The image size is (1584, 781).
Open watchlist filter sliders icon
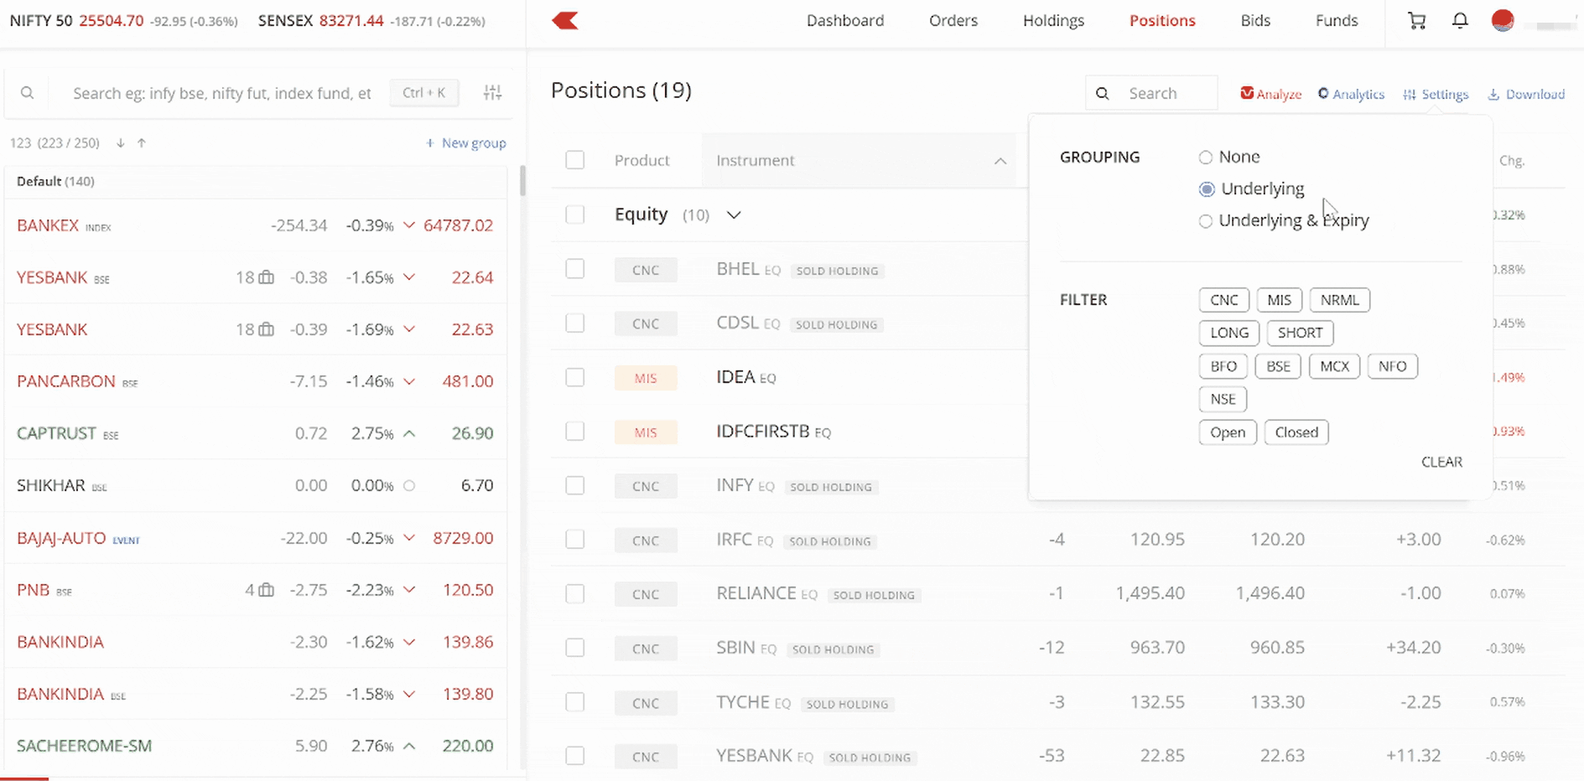tap(492, 93)
